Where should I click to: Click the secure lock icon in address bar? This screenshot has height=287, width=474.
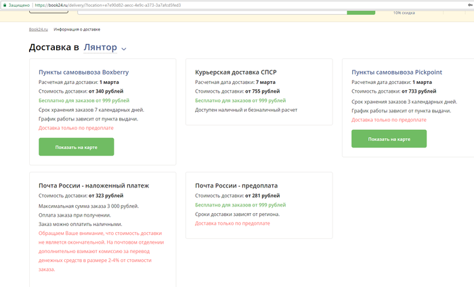pos(3,4)
